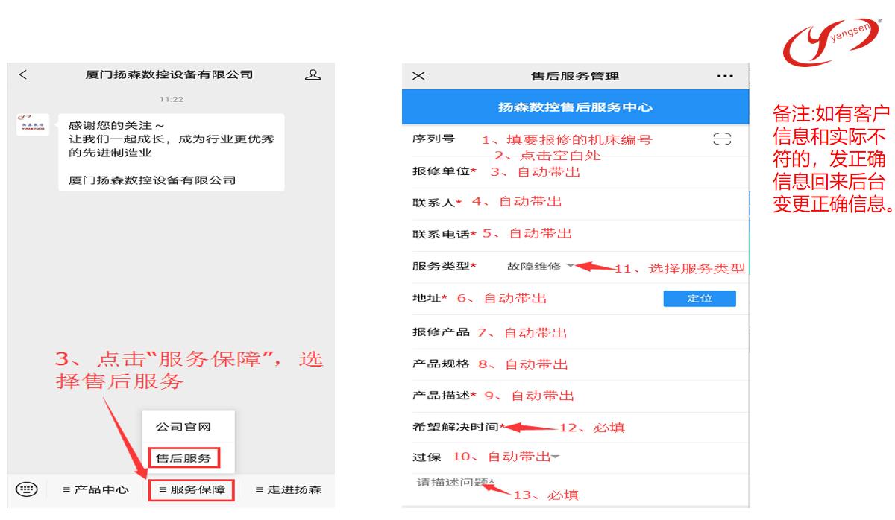Select 公司官网 from popup menu
The image size is (895, 520).
click(183, 427)
